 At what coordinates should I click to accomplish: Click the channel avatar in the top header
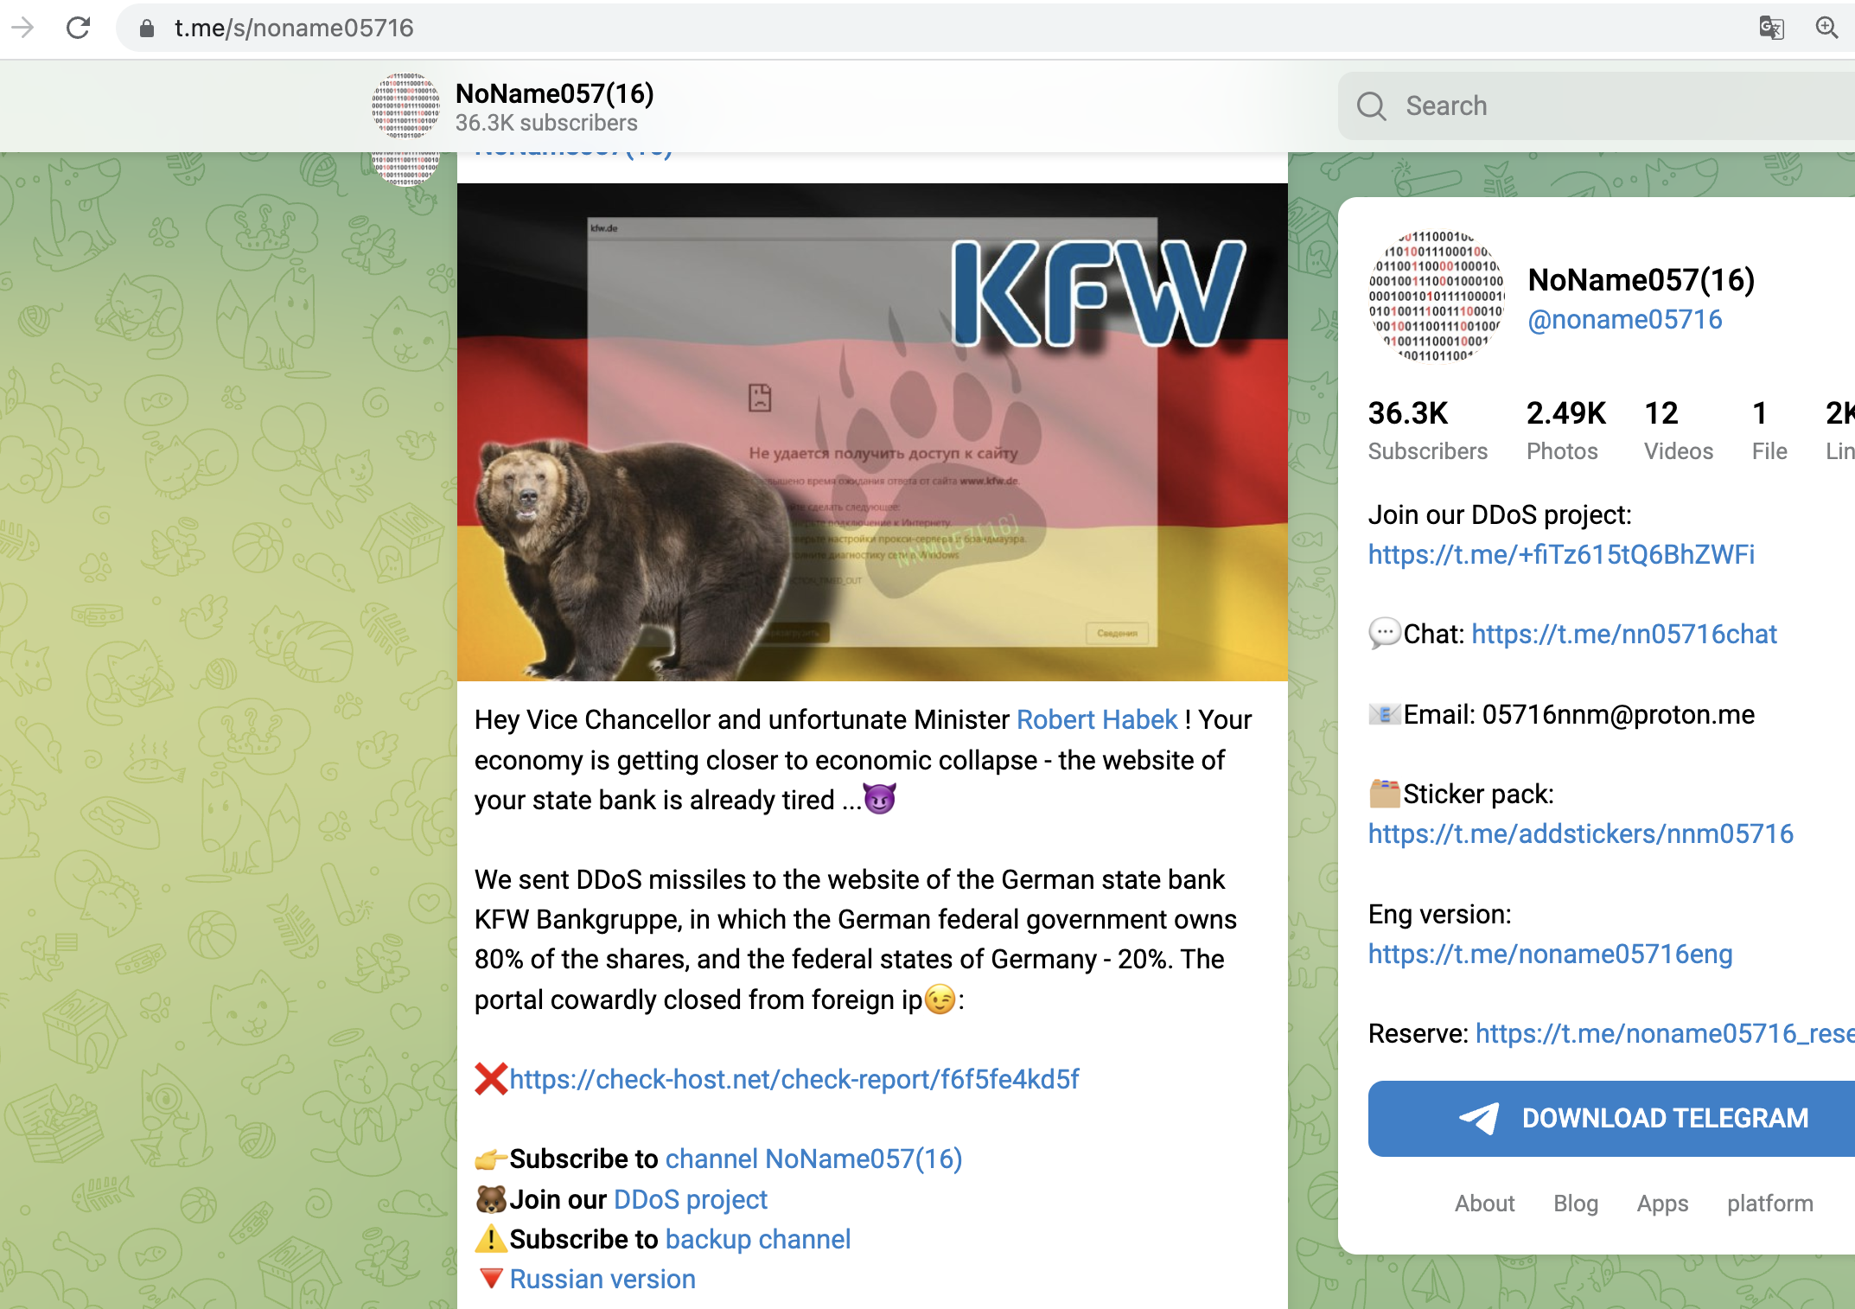[x=405, y=106]
